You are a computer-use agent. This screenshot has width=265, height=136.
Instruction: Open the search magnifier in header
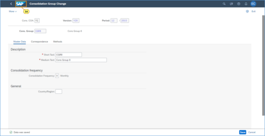[224, 4]
